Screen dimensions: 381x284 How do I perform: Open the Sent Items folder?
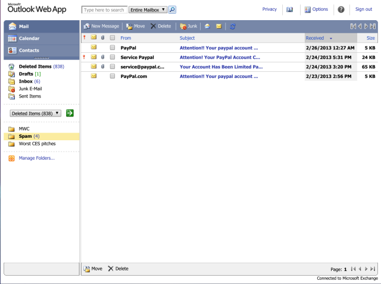30,96
